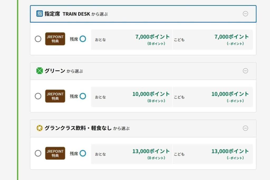Click the おとな 13,000ポイント fare cell

[132, 154]
